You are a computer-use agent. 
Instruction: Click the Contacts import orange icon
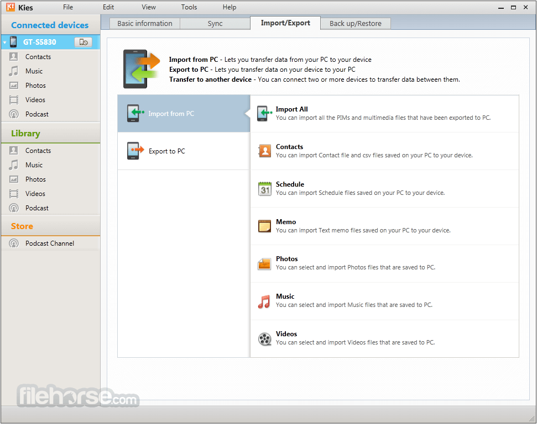pos(265,151)
